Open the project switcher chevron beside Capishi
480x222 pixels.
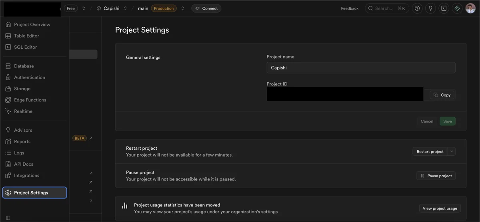[125, 8]
